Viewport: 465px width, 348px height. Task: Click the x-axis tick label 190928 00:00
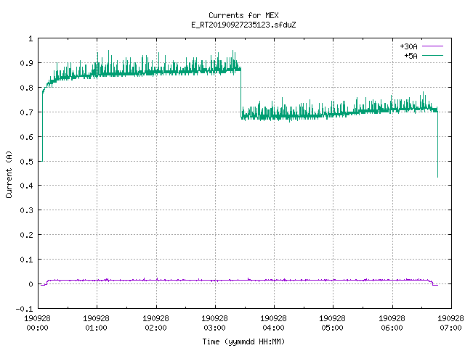tap(37, 323)
